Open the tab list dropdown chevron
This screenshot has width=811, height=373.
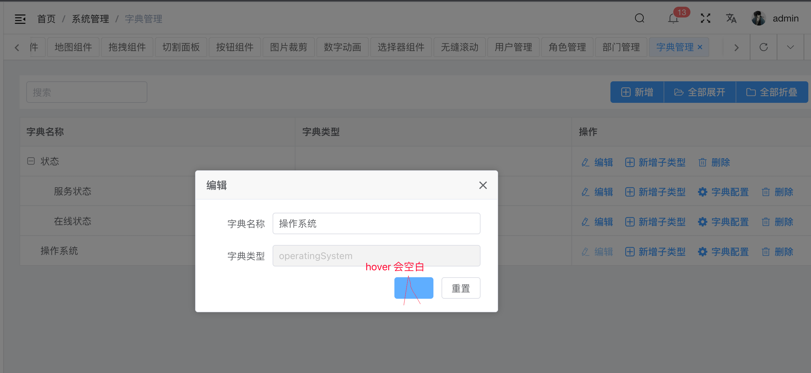click(x=790, y=47)
